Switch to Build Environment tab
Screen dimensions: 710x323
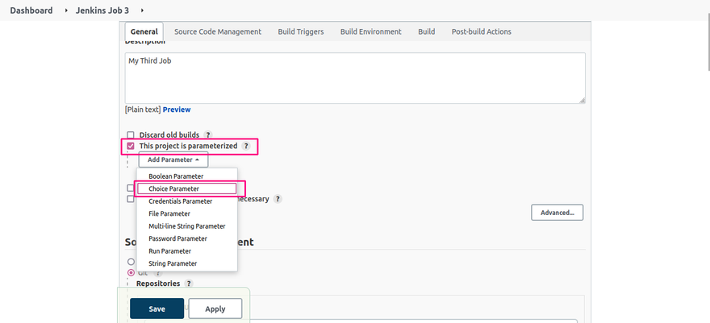(371, 31)
